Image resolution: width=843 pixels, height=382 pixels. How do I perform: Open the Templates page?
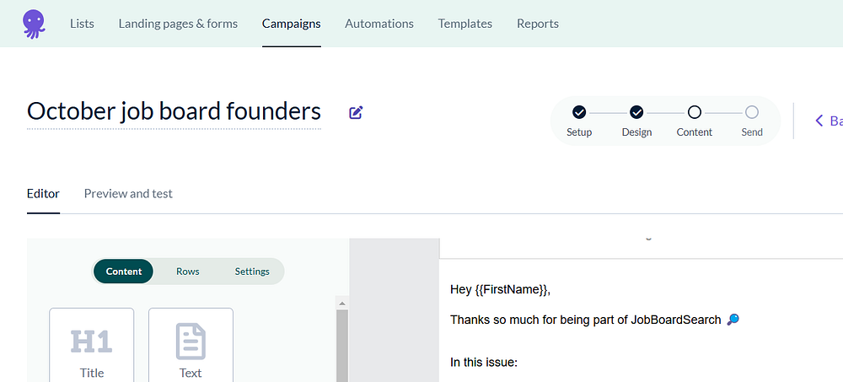[x=465, y=24]
